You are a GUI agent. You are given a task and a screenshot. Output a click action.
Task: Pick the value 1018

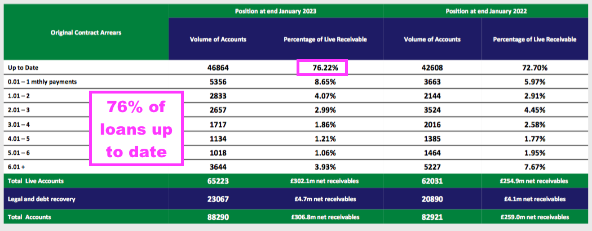point(218,153)
